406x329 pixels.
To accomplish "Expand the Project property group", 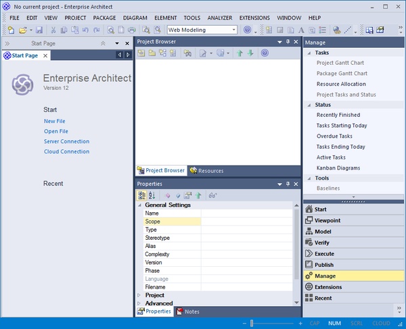I will click(x=139, y=295).
